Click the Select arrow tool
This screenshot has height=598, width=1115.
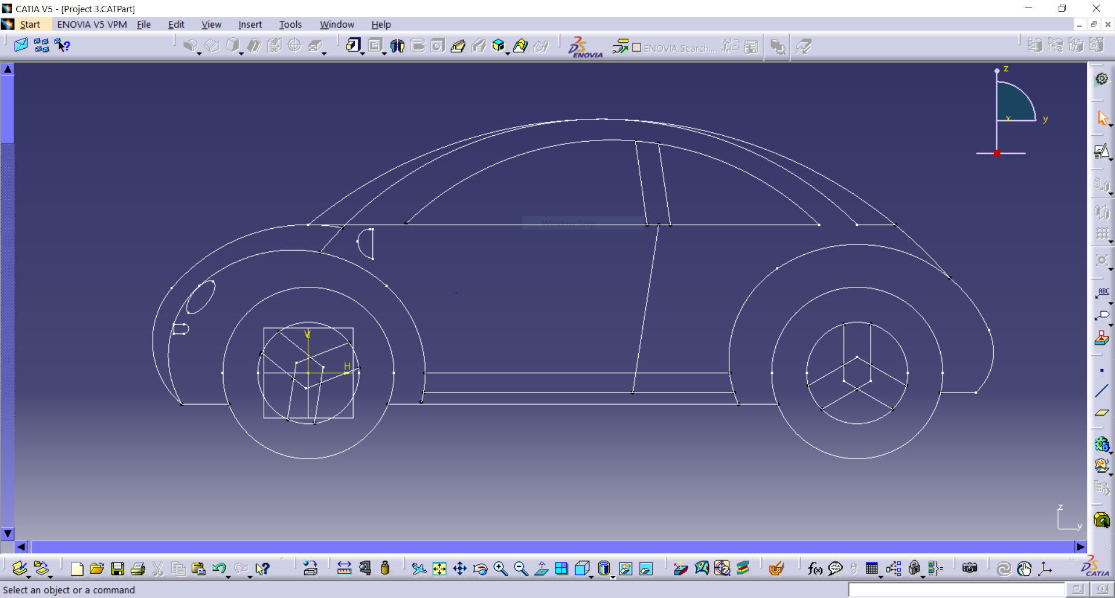[x=1102, y=118]
